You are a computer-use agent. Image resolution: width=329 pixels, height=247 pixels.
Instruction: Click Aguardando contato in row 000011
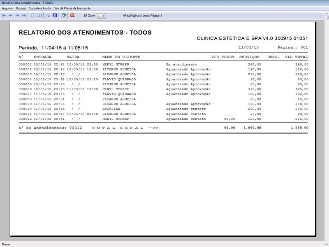186,114
